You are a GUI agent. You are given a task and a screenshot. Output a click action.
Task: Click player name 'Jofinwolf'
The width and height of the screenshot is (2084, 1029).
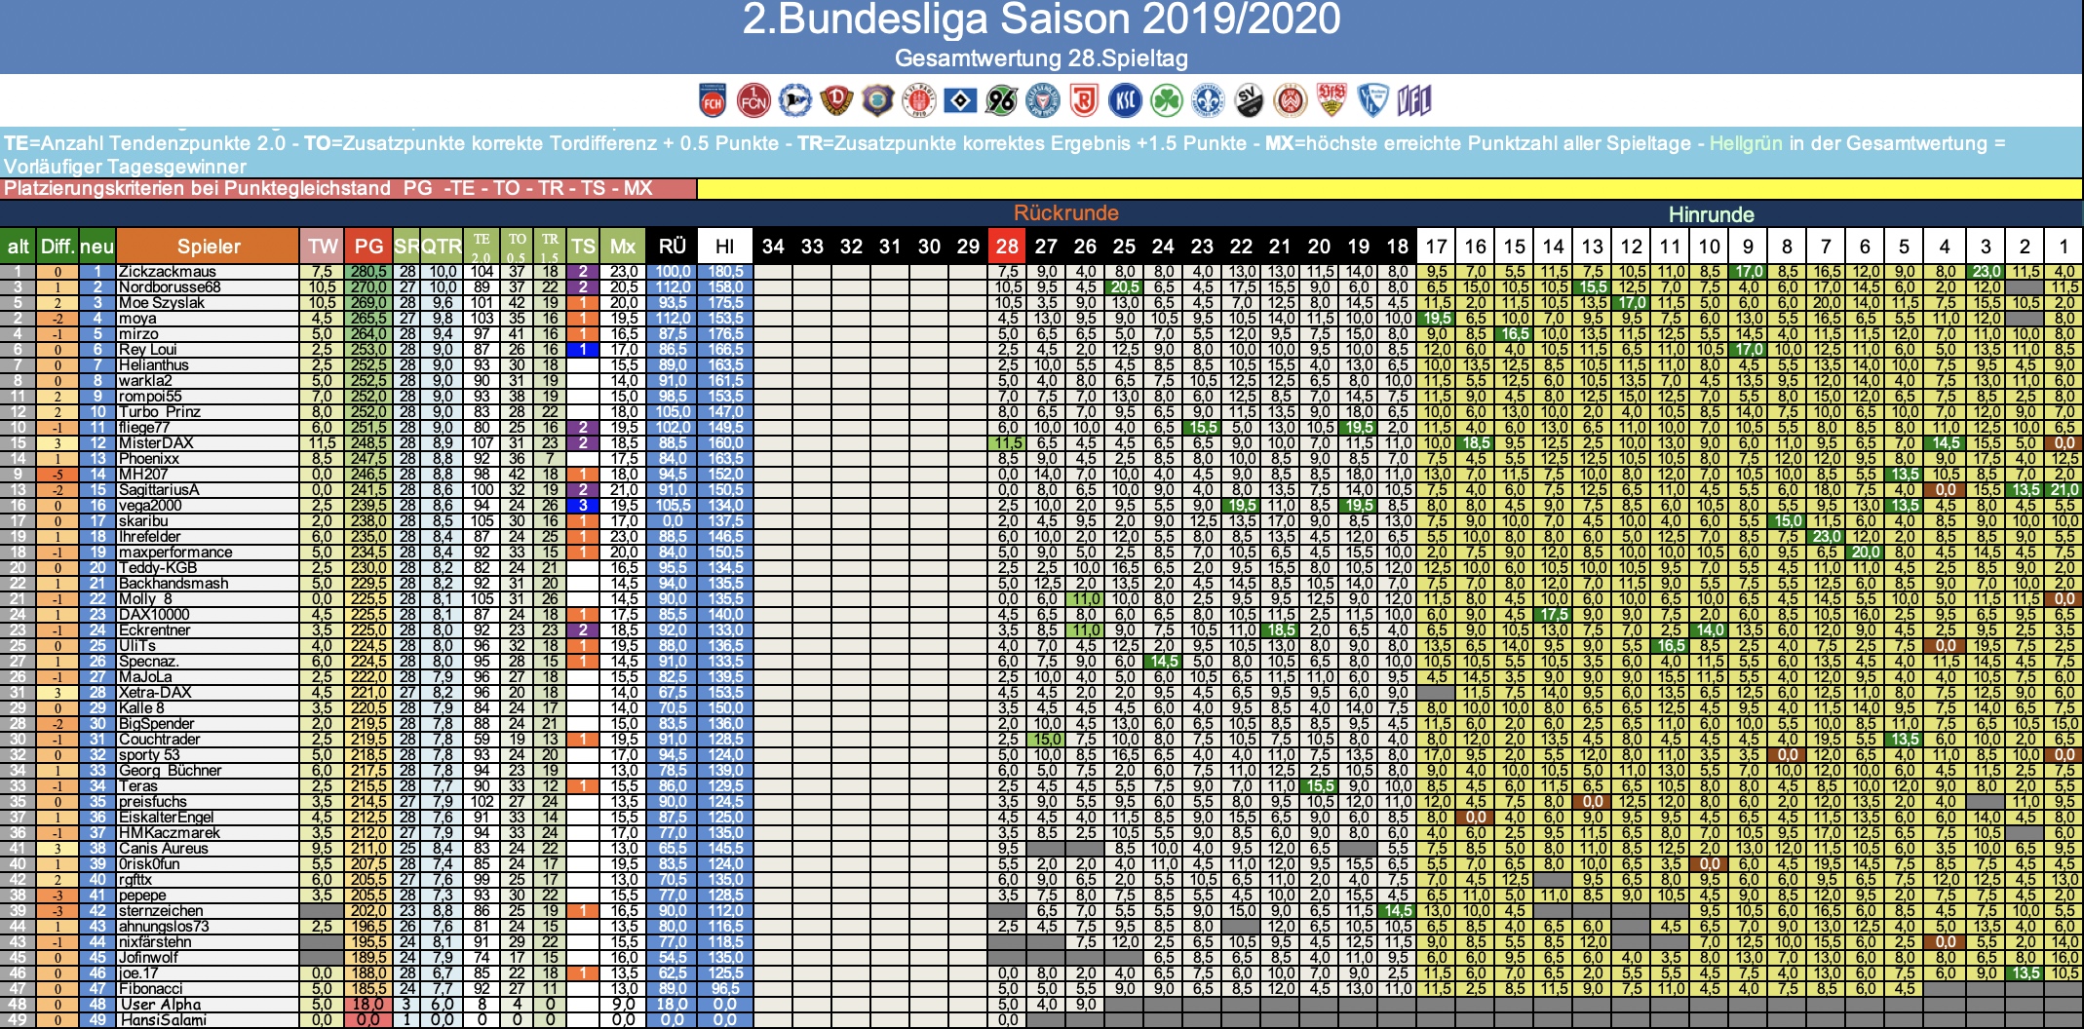pyautogui.click(x=148, y=958)
